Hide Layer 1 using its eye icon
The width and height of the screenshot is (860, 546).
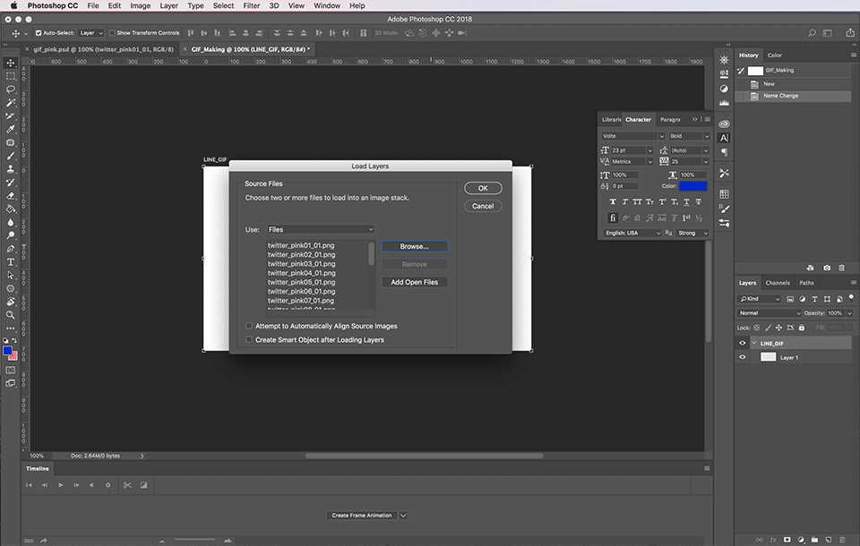pos(742,357)
